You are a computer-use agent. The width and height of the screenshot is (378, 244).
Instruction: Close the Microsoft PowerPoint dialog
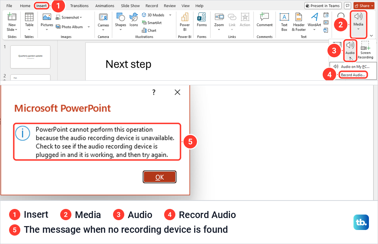[x=177, y=92]
